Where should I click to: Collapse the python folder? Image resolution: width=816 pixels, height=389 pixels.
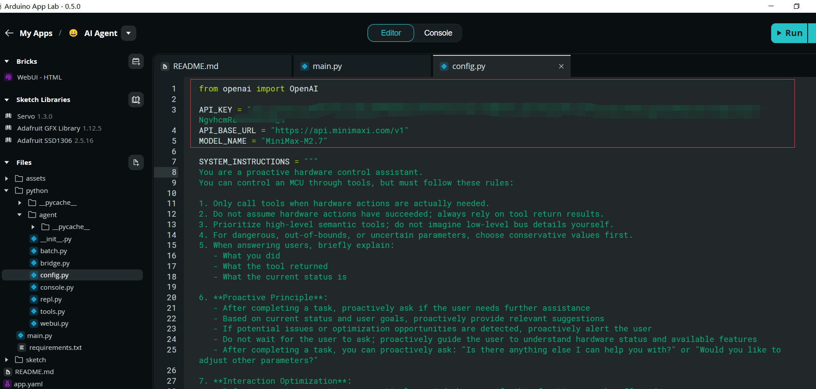coord(7,191)
